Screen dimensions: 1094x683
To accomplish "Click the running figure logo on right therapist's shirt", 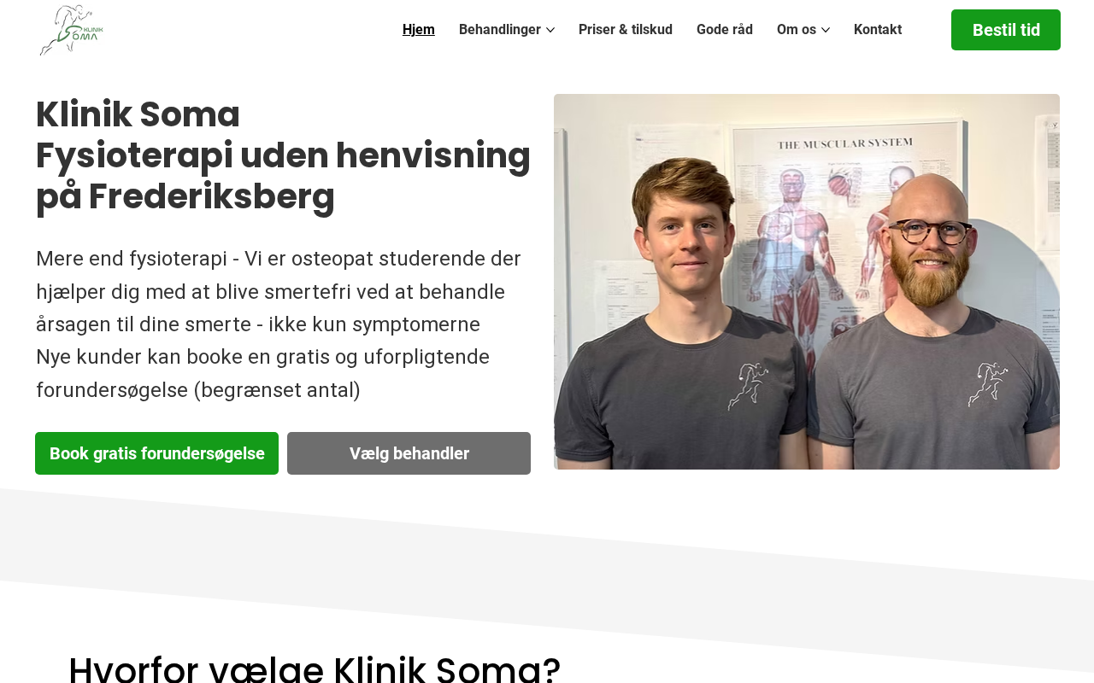I will pyautogui.click(x=989, y=384).
